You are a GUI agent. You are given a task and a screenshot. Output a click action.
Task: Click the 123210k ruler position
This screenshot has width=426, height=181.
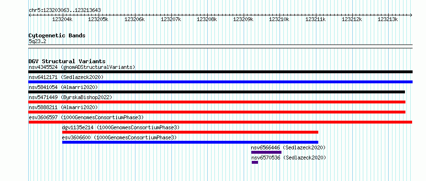(280, 19)
